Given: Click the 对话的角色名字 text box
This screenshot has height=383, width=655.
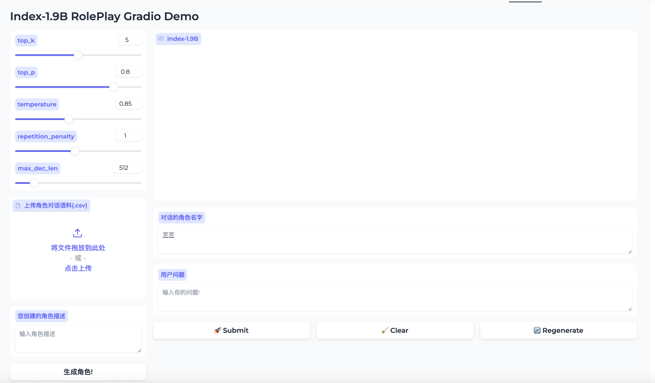Looking at the screenshot, I should [x=394, y=240].
